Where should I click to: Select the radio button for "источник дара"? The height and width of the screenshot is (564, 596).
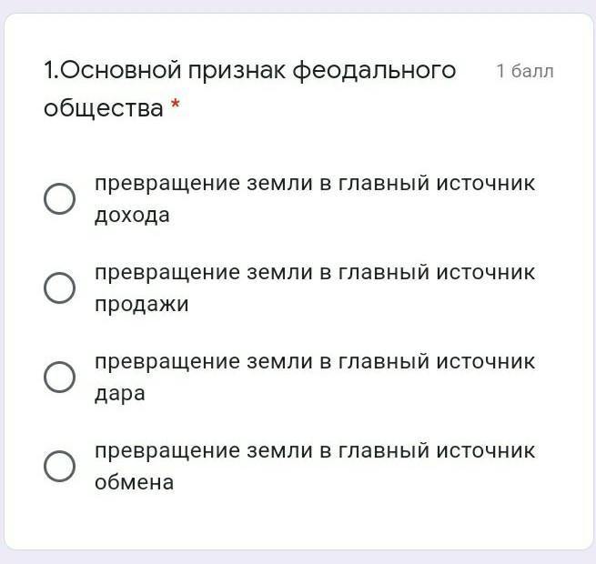(59, 377)
